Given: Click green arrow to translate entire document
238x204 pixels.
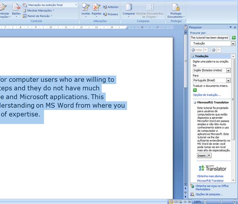Looking at the screenshot, I should (x=195, y=90).
